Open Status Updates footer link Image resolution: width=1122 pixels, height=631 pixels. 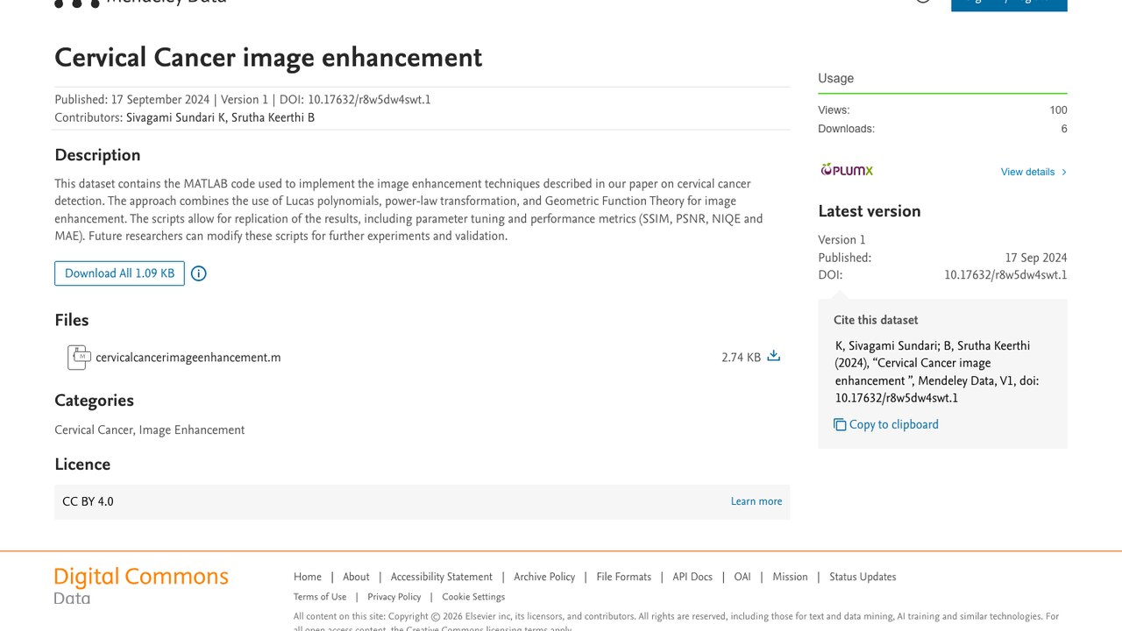click(x=863, y=577)
